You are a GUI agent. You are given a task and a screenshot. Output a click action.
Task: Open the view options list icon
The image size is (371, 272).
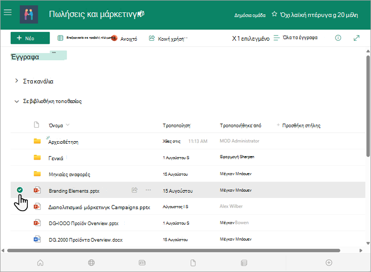[276, 38]
